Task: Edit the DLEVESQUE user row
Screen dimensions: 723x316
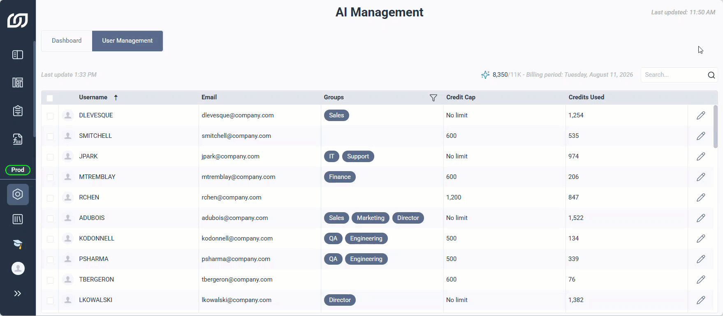Action: pos(701,115)
